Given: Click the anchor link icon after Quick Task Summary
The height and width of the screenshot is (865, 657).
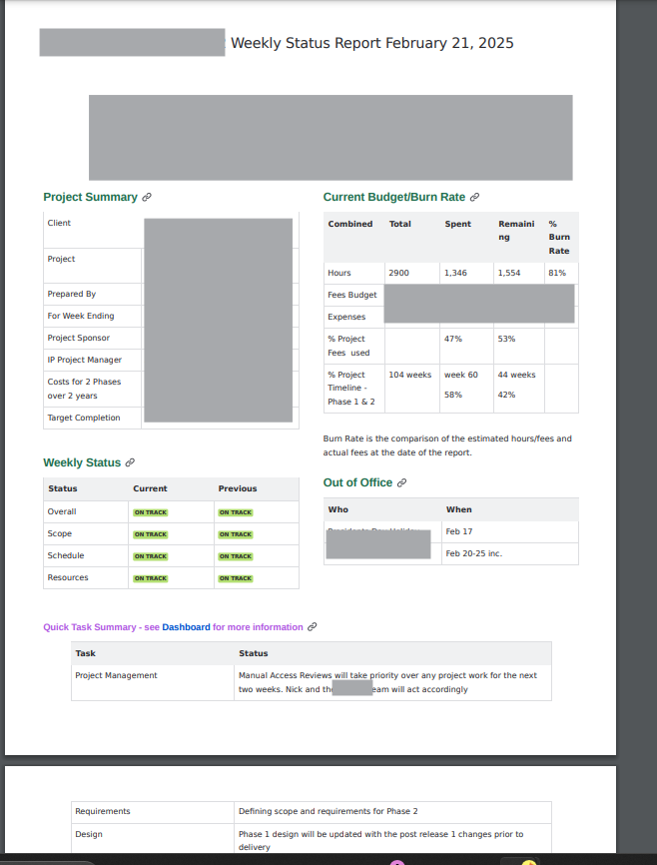Looking at the screenshot, I should [313, 626].
